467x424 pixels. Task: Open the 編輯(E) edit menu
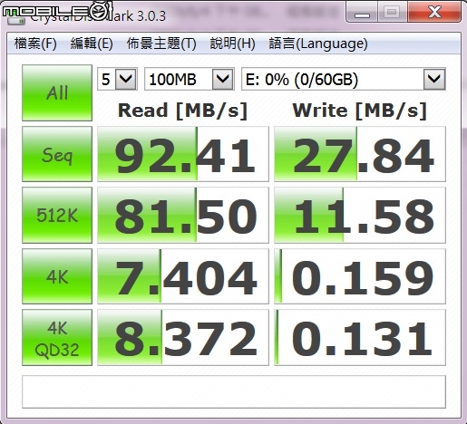pos(92,43)
